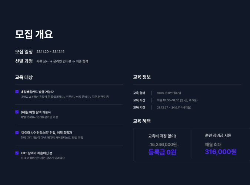Select the 교육 혜택 section heading
Viewport: 250px width, 185px height.
[142, 121]
